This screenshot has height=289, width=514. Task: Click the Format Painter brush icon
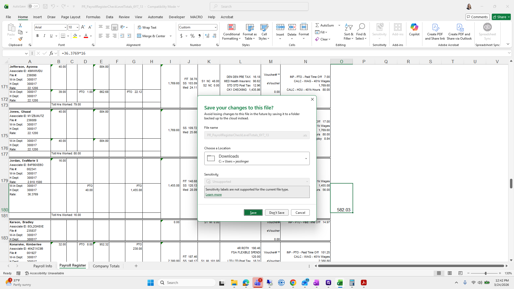(20, 39)
